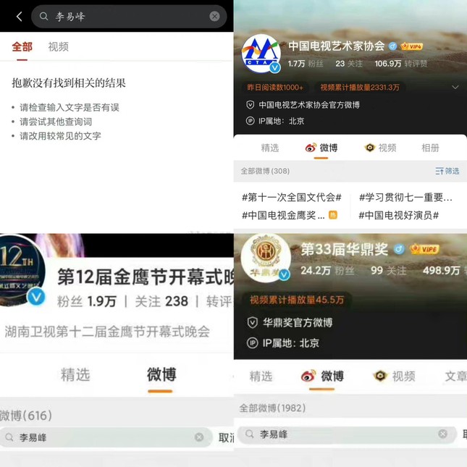Select the 视频 tab on 华鼎奖 profile
This screenshot has width=467, height=467.
click(x=395, y=376)
